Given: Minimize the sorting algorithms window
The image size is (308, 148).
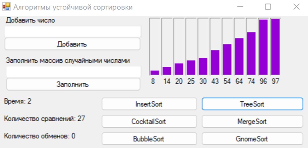Looking at the screenshot, I should tap(240, 7).
